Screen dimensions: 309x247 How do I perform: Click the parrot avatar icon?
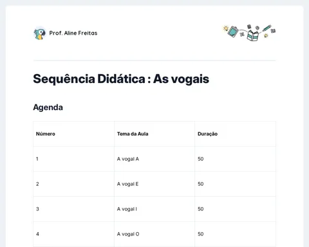(40, 33)
